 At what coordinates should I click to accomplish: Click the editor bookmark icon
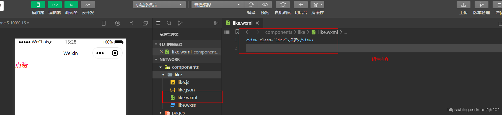coord(237,32)
